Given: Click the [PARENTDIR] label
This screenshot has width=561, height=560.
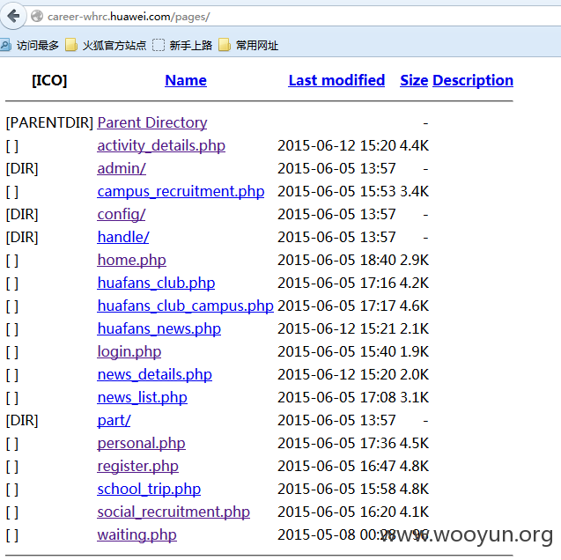Looking at the screenshot, I should 49,122.
